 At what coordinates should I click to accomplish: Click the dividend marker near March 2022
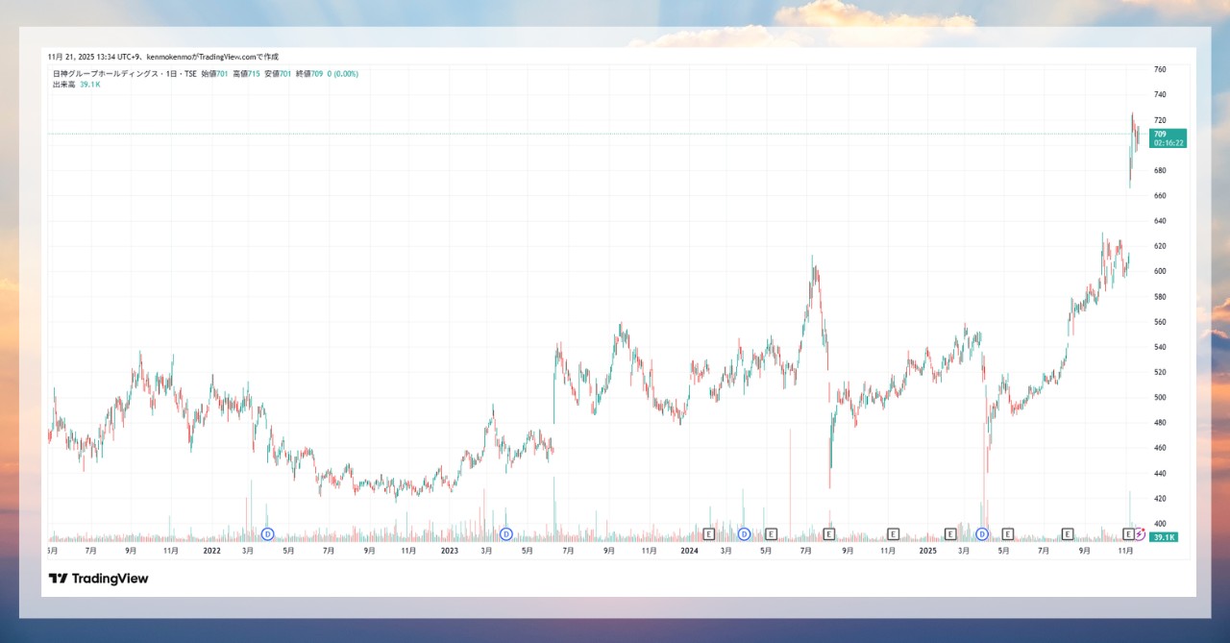click(x=268, y=533)
